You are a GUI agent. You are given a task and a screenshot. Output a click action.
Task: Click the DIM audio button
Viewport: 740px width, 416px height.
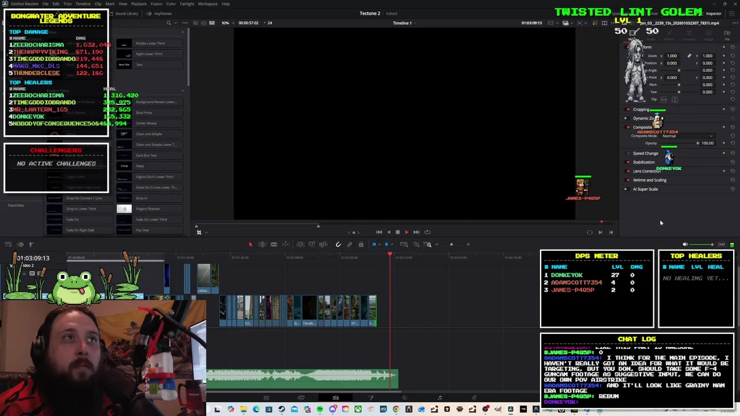pyautogui.click(x=721, y=244)
